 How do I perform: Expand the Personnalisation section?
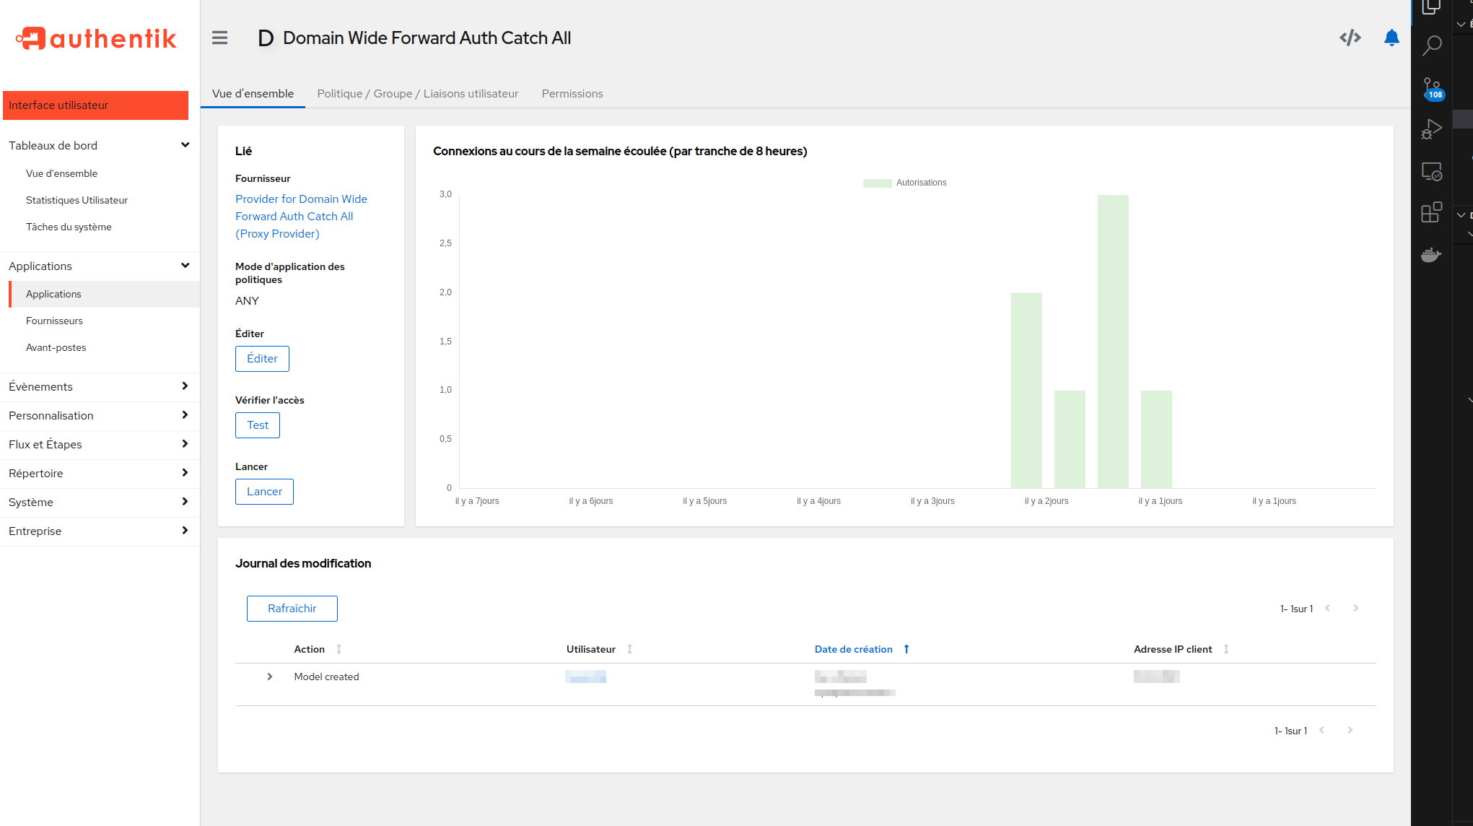(100, 415)
